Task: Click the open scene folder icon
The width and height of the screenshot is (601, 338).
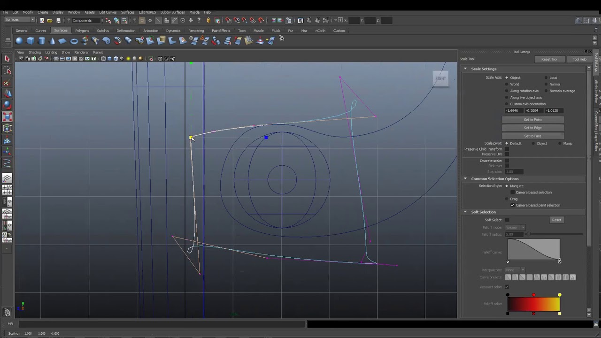Action: tap(49, 20)
